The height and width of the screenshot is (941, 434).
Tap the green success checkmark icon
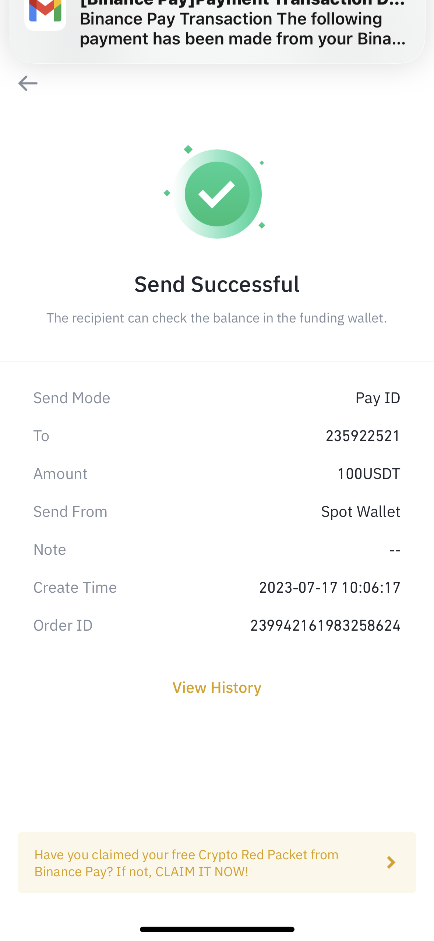tap(217, 194)
